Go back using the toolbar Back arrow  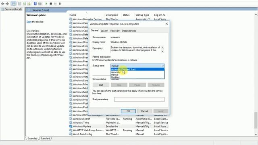[3, 4]
